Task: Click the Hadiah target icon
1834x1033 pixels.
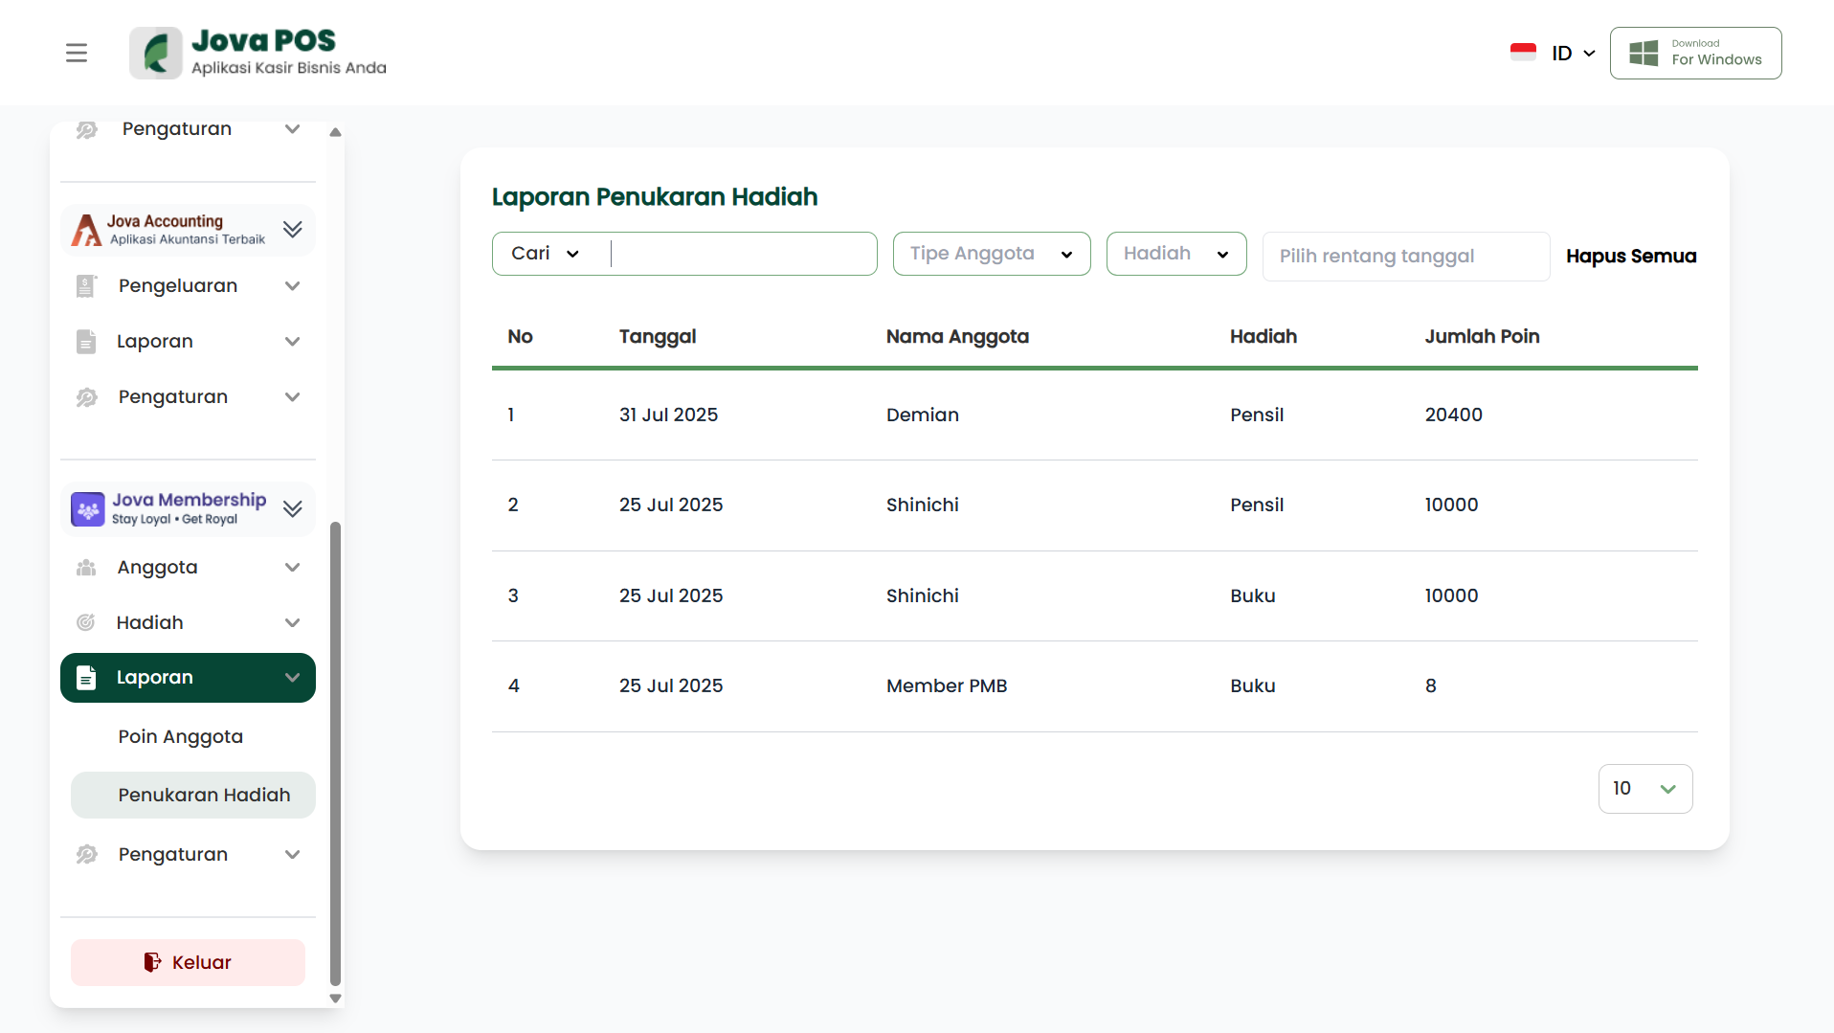Action: [x=86, y=623]
